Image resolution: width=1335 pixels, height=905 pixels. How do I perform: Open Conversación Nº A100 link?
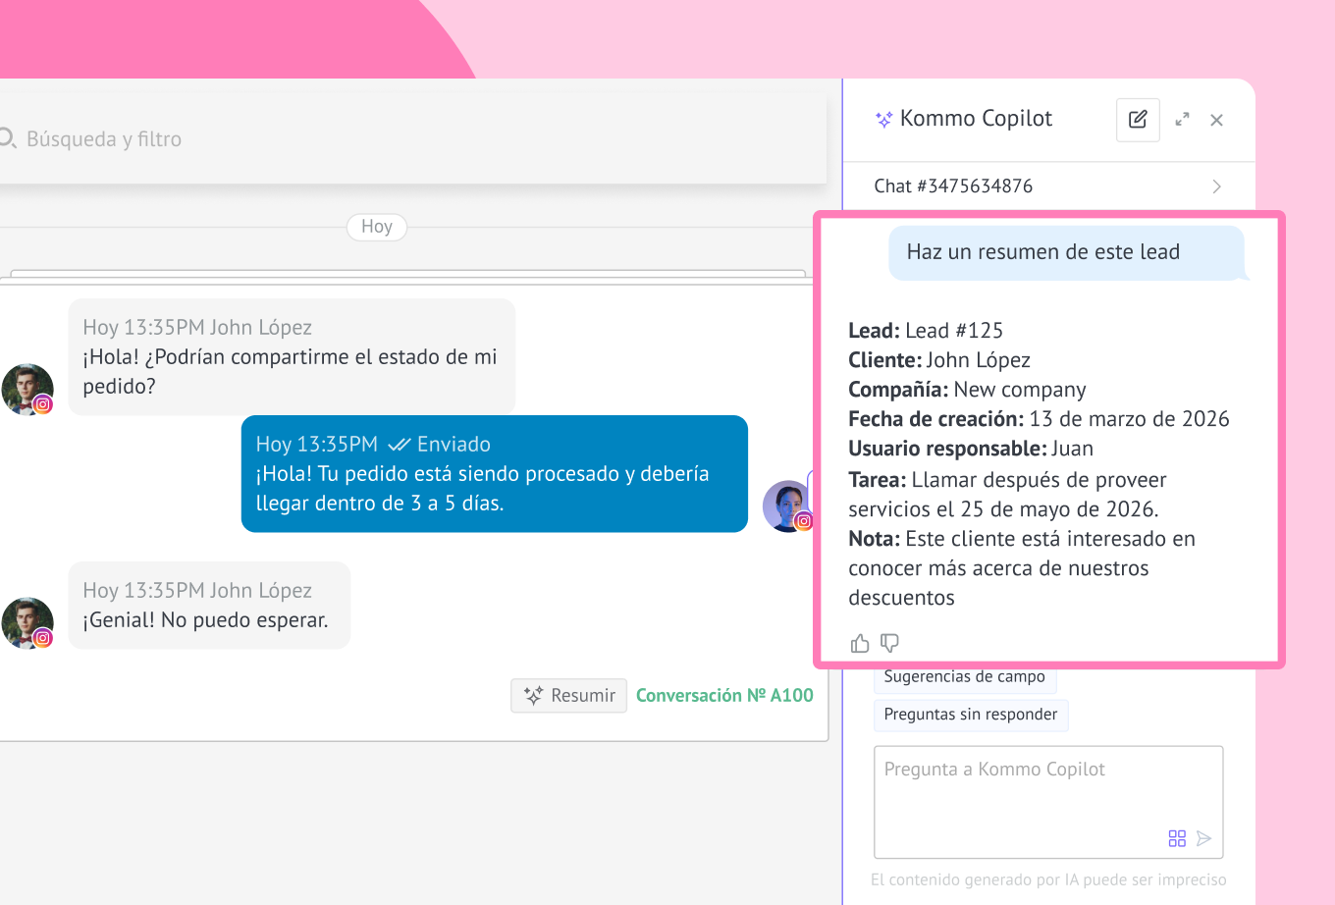point(724,695)
